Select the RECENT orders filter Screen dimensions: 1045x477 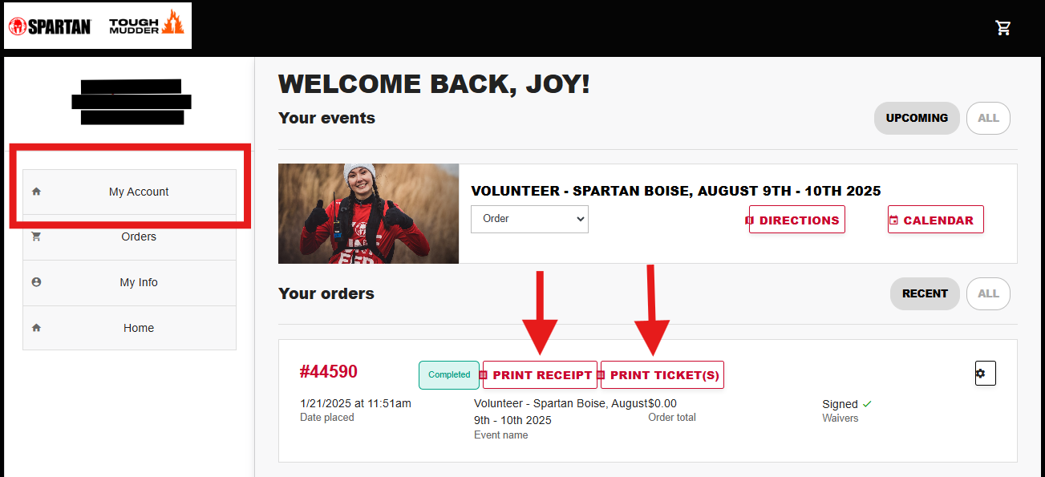[x=924, y=293]
